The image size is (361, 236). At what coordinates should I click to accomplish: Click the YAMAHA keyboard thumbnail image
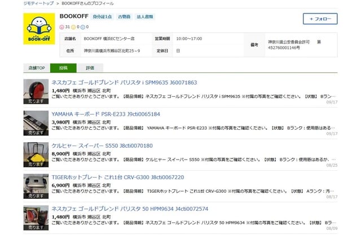click(x=36, y=123)
